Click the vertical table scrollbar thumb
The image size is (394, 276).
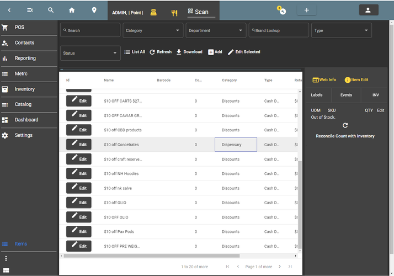[300, 205]
